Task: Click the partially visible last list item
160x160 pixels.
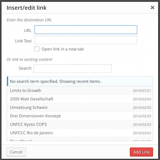Action: tap(80, 139)
